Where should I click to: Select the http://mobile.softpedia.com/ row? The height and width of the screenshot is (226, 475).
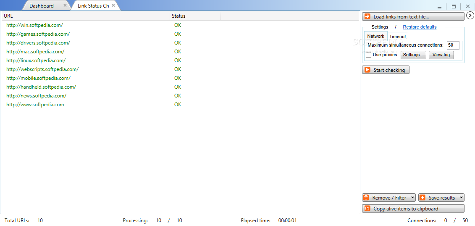180,78
